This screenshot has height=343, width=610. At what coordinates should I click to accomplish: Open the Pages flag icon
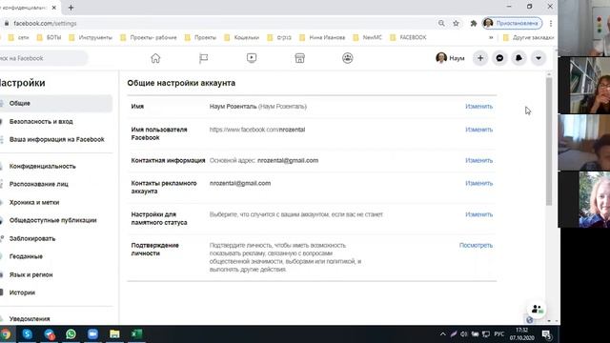[203, 58]
